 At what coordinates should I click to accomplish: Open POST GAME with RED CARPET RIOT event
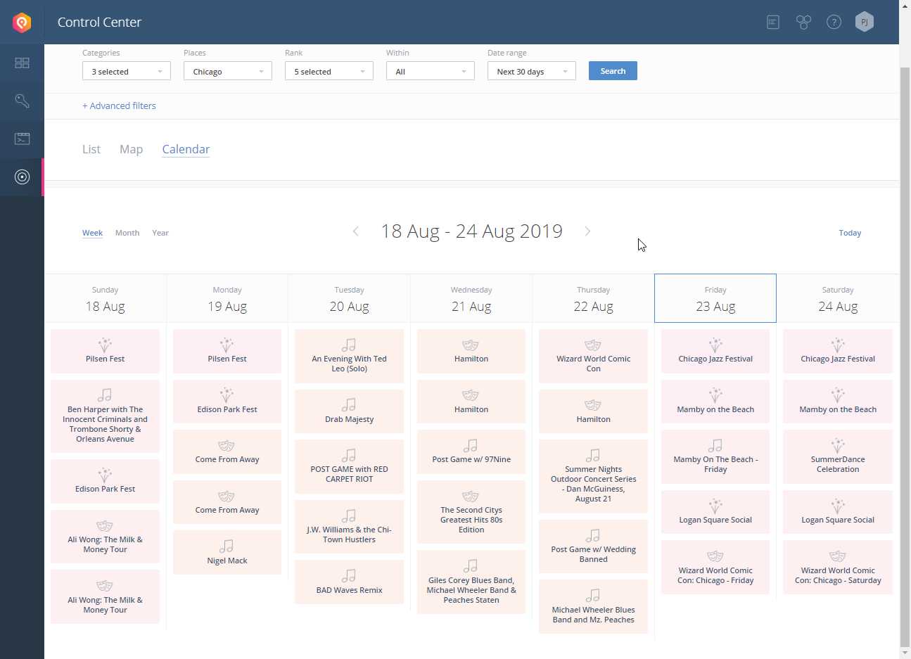coord(350,466)
